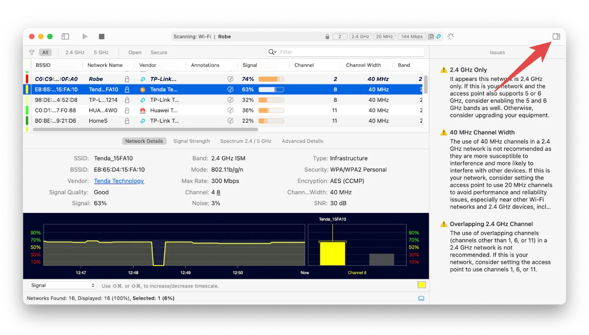Click the Issues panel header

(x=497, y=52)
